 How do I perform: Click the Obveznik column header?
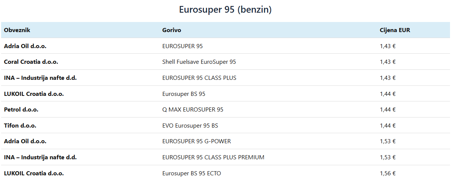click(17, 30)
